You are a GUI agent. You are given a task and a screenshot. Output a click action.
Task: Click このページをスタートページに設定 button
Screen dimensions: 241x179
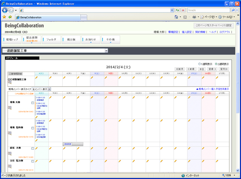pyautogui.click(x=214, y=25)
